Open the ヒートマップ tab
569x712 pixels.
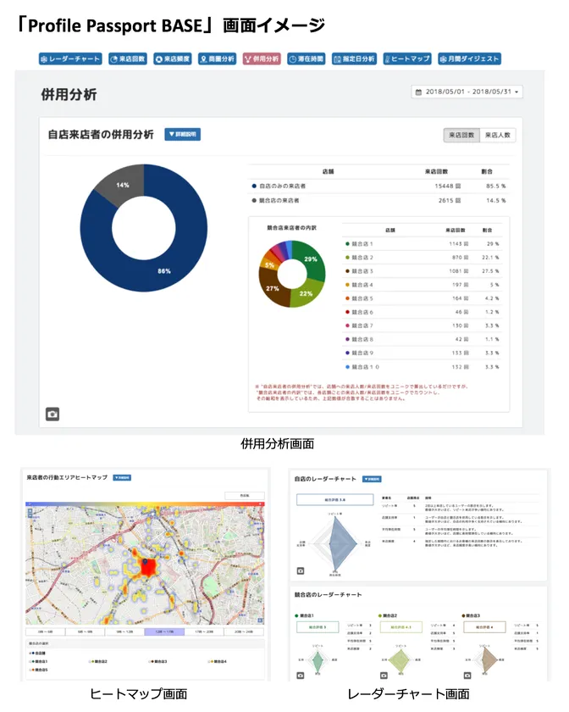tap(407, 59)
